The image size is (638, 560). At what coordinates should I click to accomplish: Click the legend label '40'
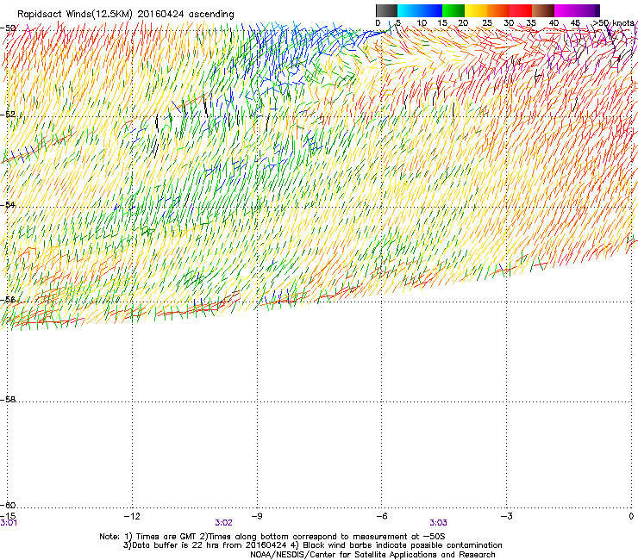pyautogui.click(x=554, y=23)
